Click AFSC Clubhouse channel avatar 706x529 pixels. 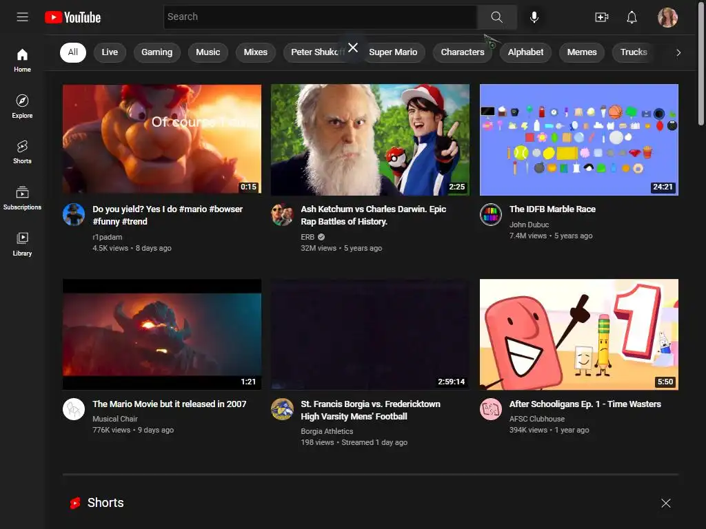coord(491,409)
